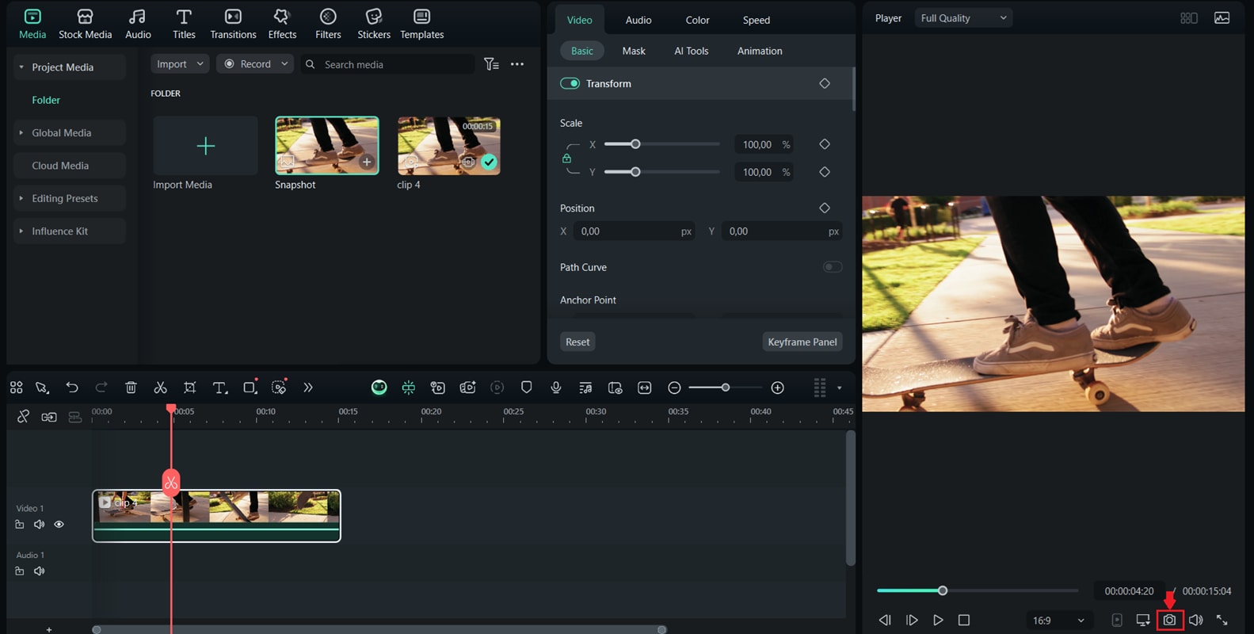Toggle the Transform switch
Screen dimensions: 1254x634
570,83
